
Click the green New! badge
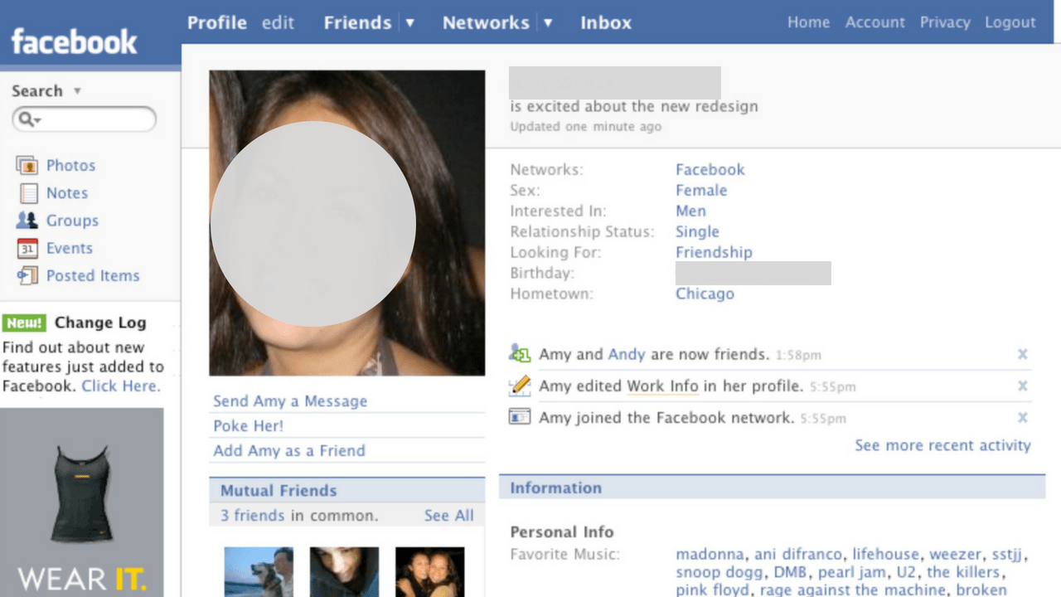click(24, 323)
